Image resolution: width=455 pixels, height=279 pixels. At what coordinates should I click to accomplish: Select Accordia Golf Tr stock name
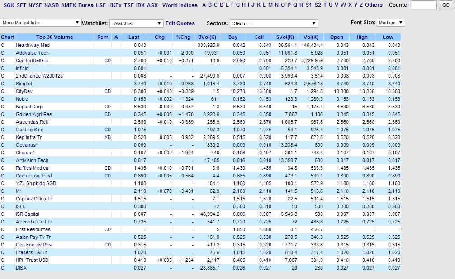click(34, 222)
